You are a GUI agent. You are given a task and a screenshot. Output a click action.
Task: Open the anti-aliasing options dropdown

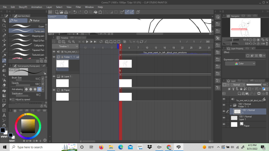(43, 89)
